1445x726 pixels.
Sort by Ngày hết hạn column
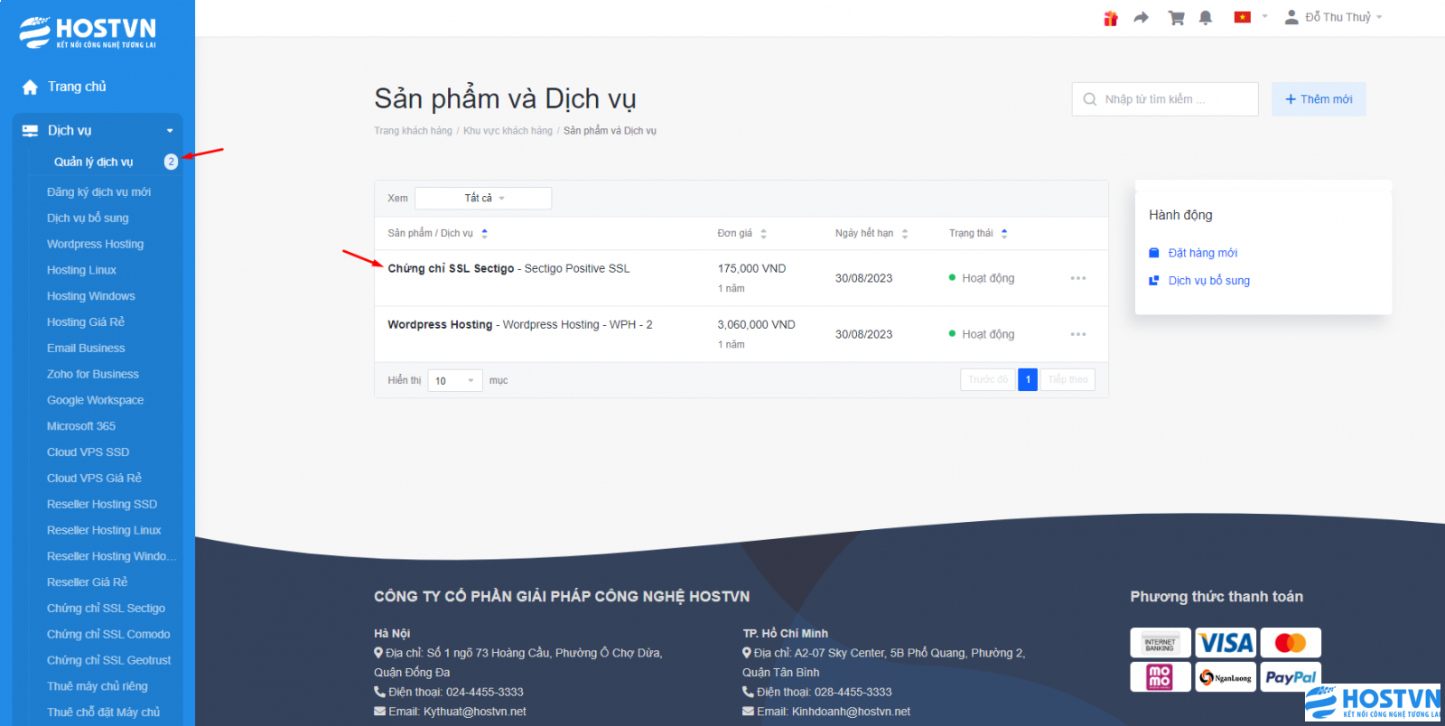(x=872, y=233)
